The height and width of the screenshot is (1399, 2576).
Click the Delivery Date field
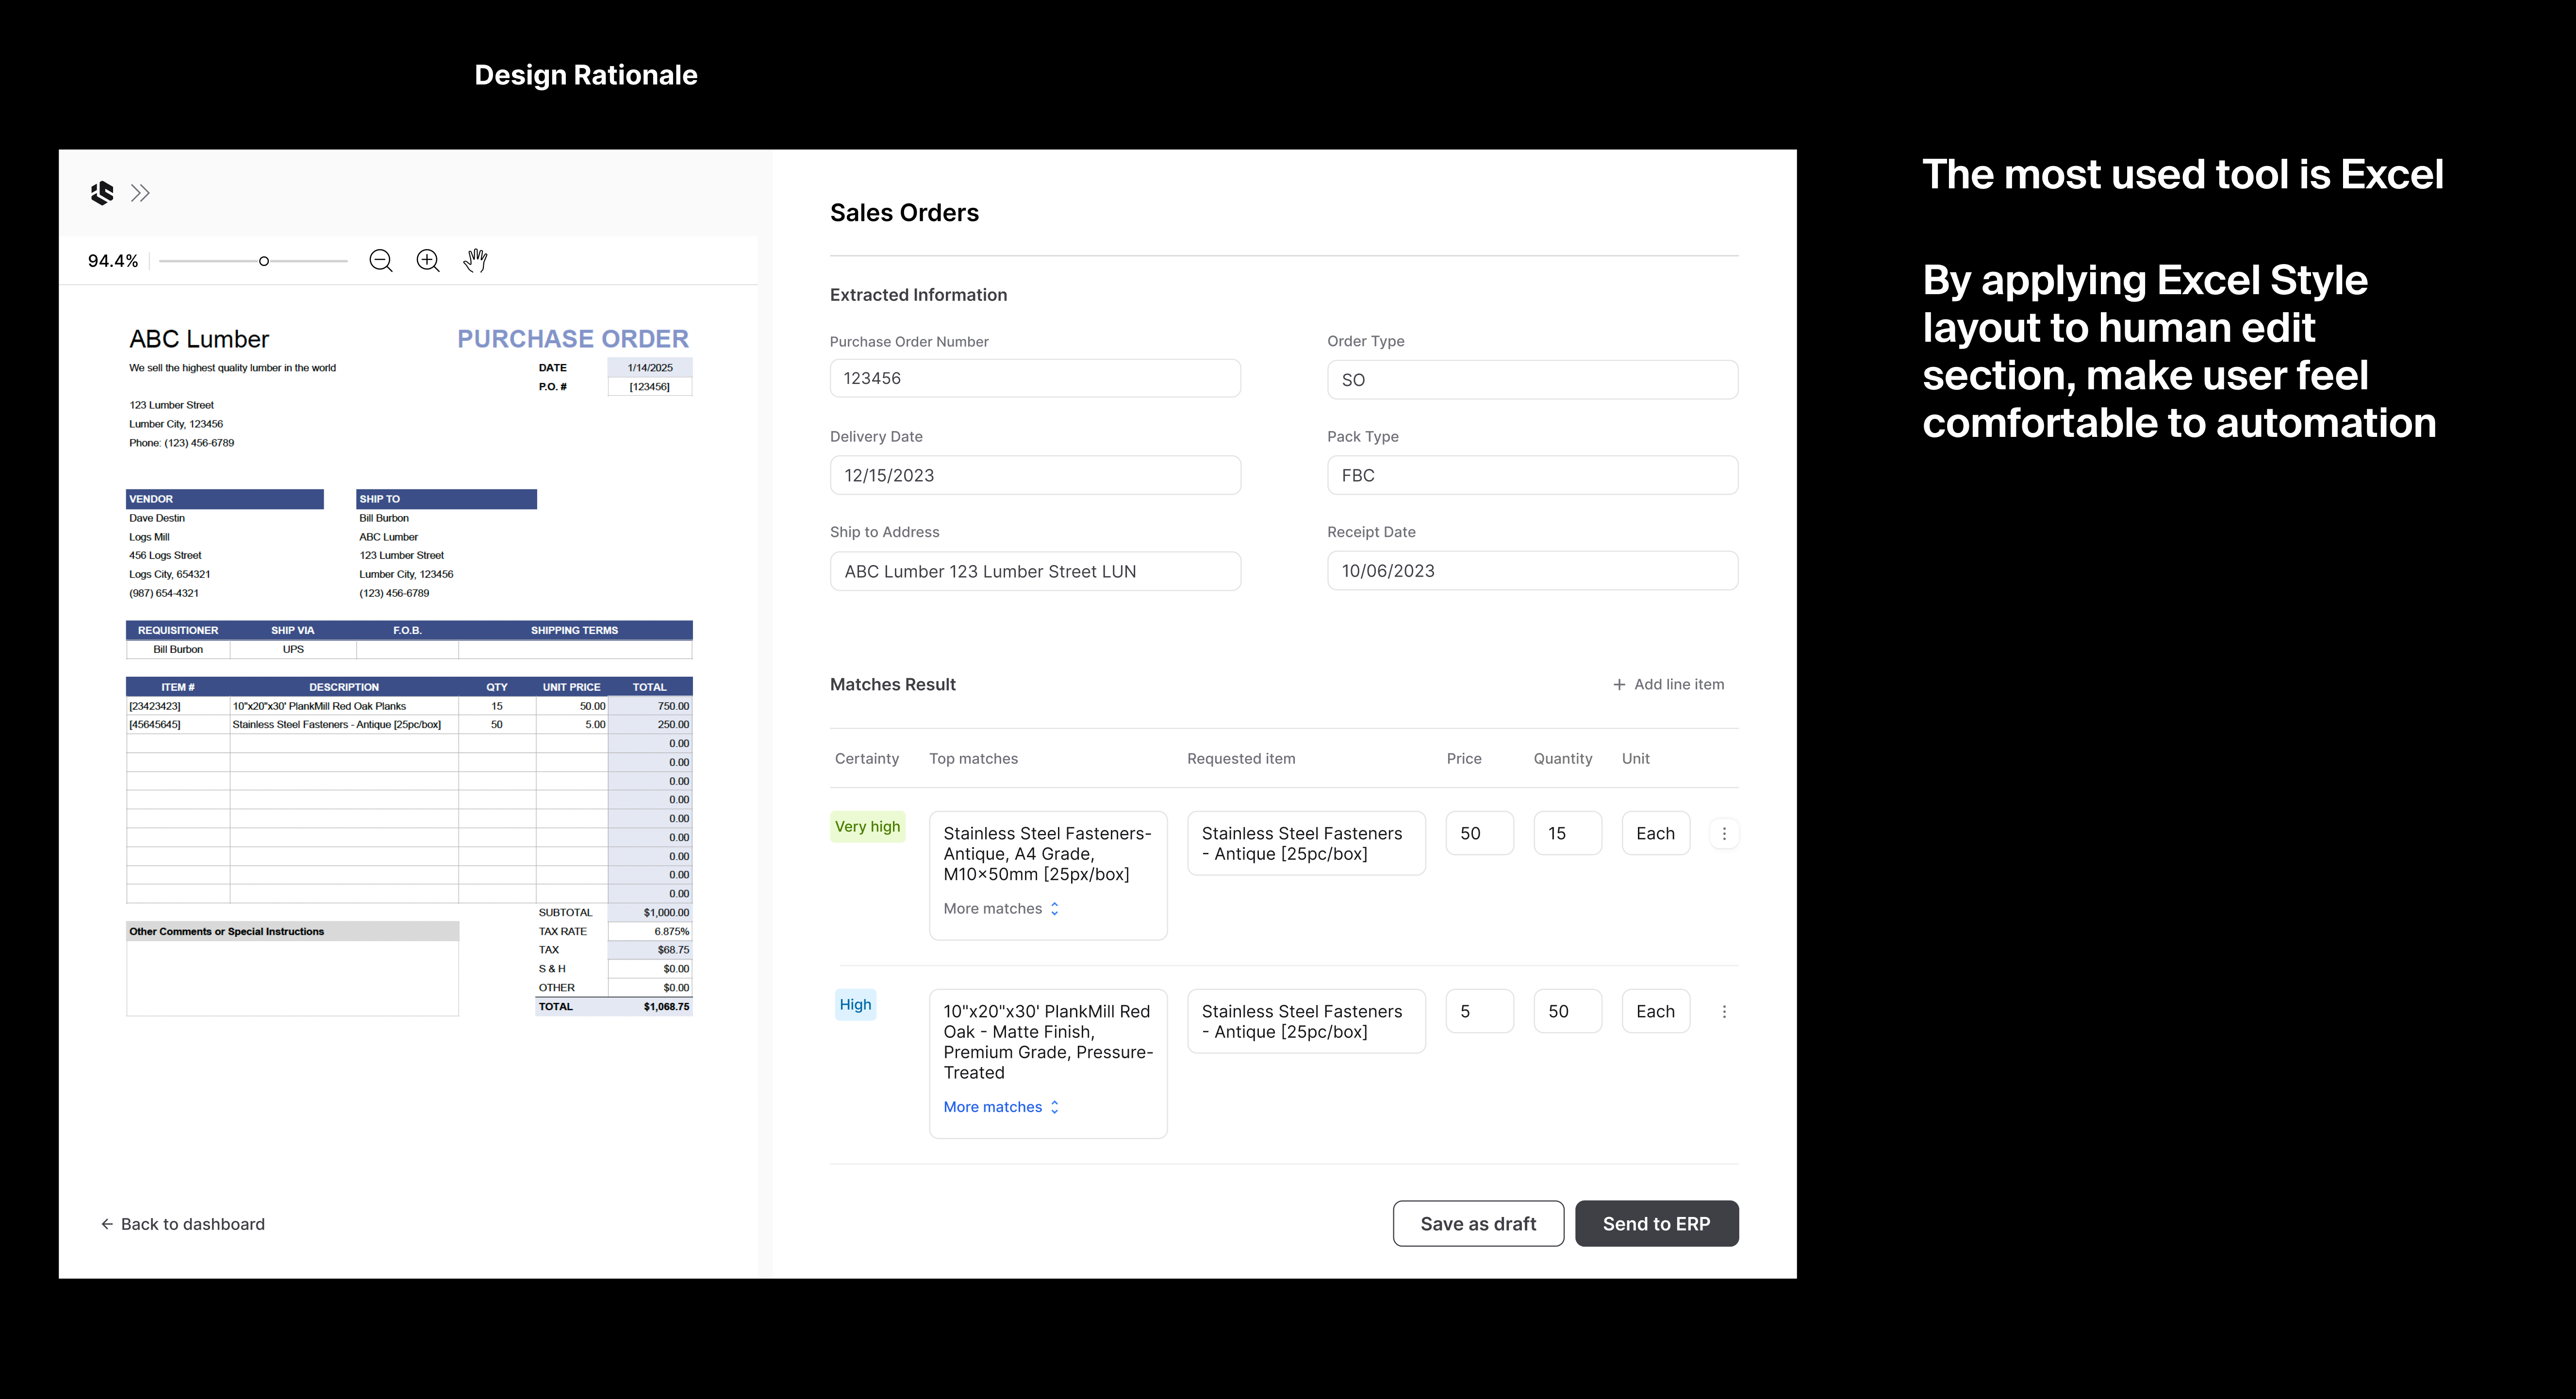click(x=1035, y=475)
